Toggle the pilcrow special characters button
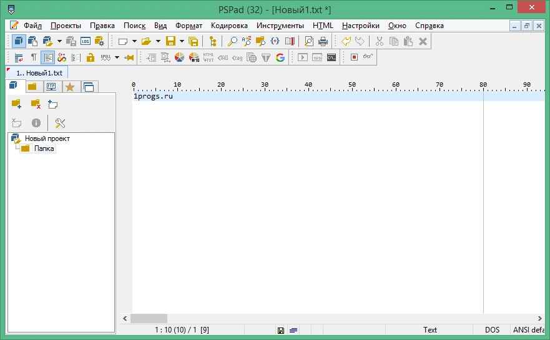The image size is (550, 340). (34, 57)
